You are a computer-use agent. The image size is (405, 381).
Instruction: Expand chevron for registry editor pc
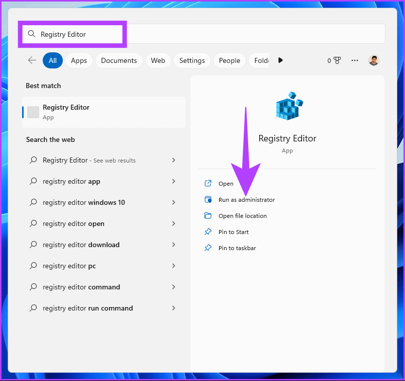pos(173,266)
